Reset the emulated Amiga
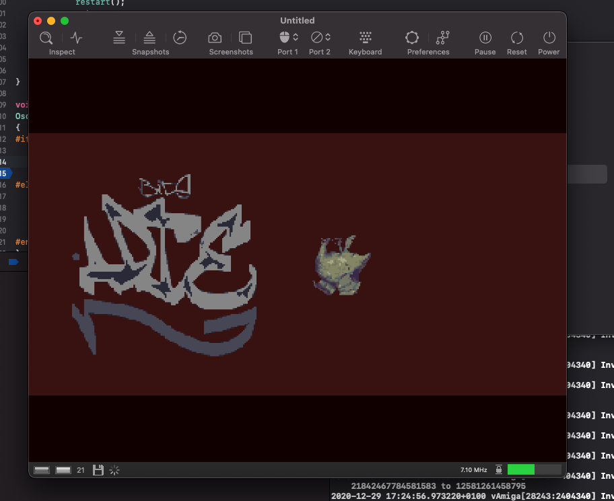The height and width of the screenshot is (501, 614). [x=517, y=38]
